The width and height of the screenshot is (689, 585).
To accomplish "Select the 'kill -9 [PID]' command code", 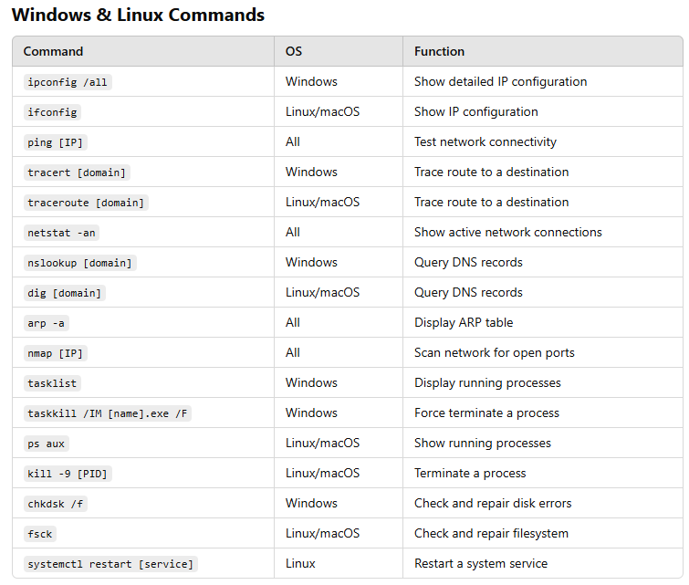I will coord(68,474).
